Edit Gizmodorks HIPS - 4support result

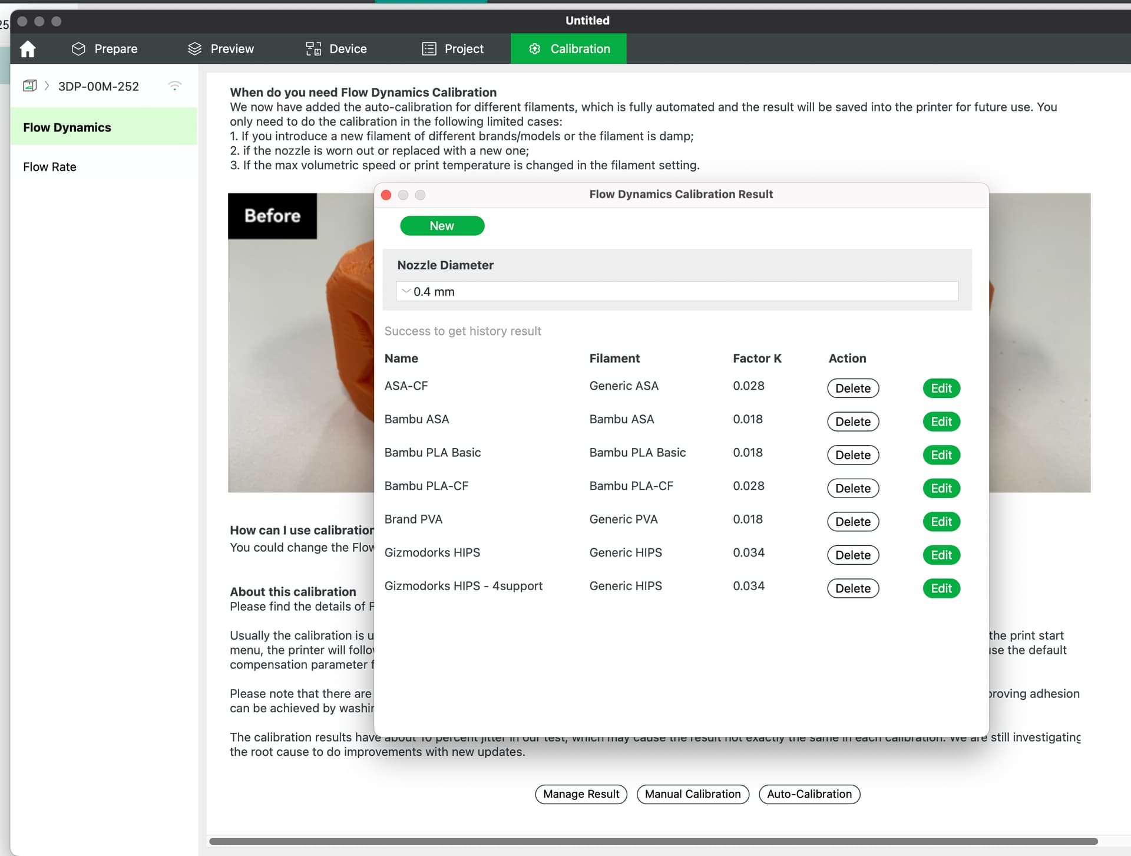tap(941, 588)
